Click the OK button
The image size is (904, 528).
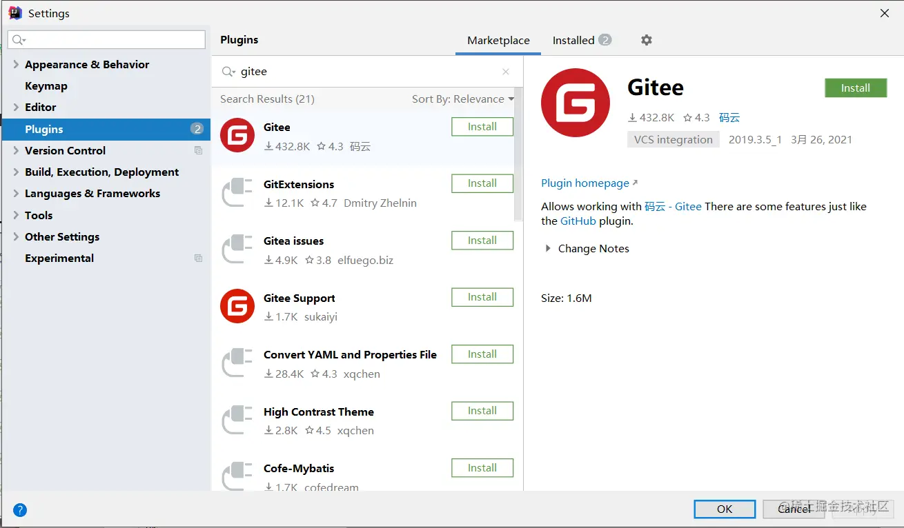(x=725, y=509)
